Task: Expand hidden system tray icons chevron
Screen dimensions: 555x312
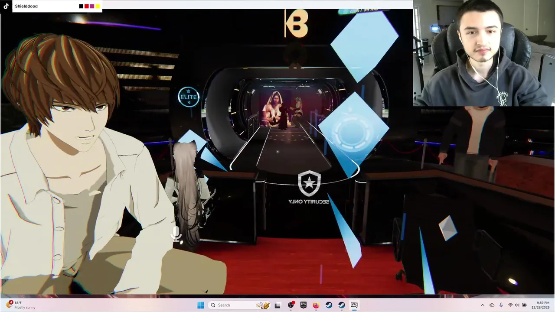Action: tap(483, 305)
